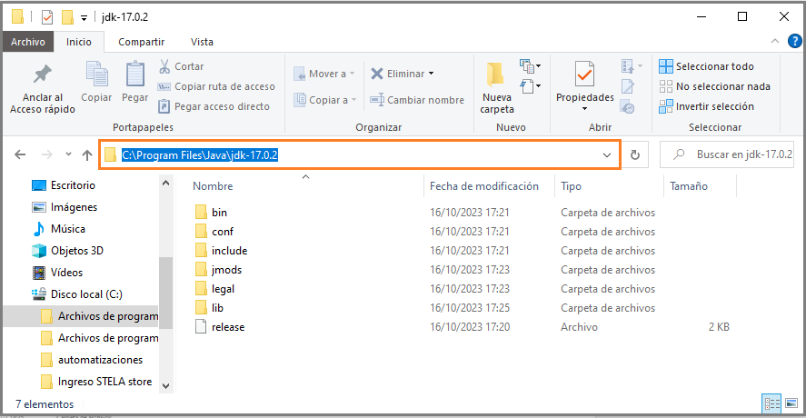
Task: Click Seleccionar todo in the ribbon
Action: (706, 66)
